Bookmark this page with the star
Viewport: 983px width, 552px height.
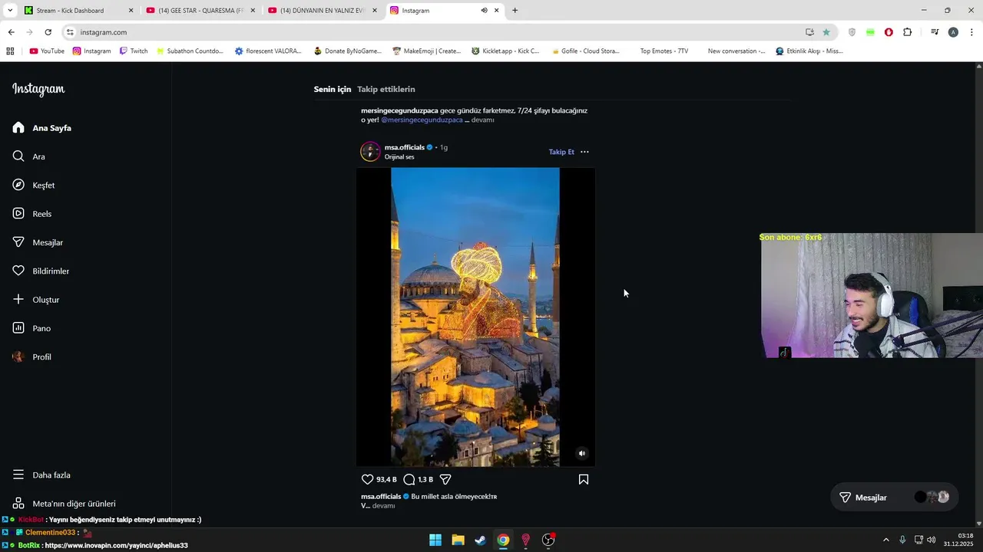tap(826, 32)
